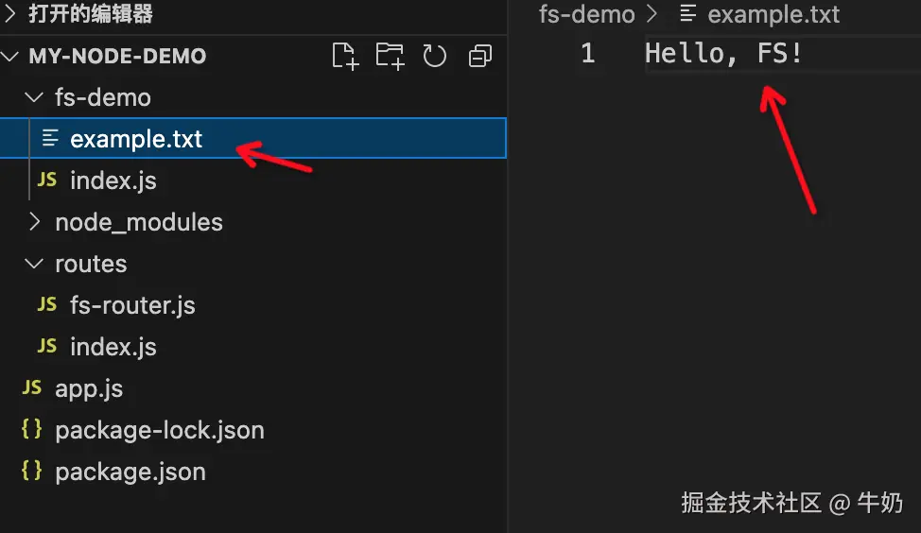Open index.js inside routes folder
Screen dimensions: 921x533
coord(113,347)
